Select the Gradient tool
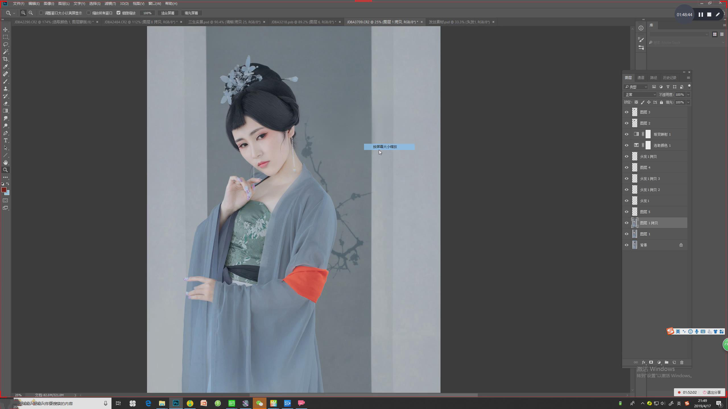This screenshot has height=409, width=728. coord(5,111)
